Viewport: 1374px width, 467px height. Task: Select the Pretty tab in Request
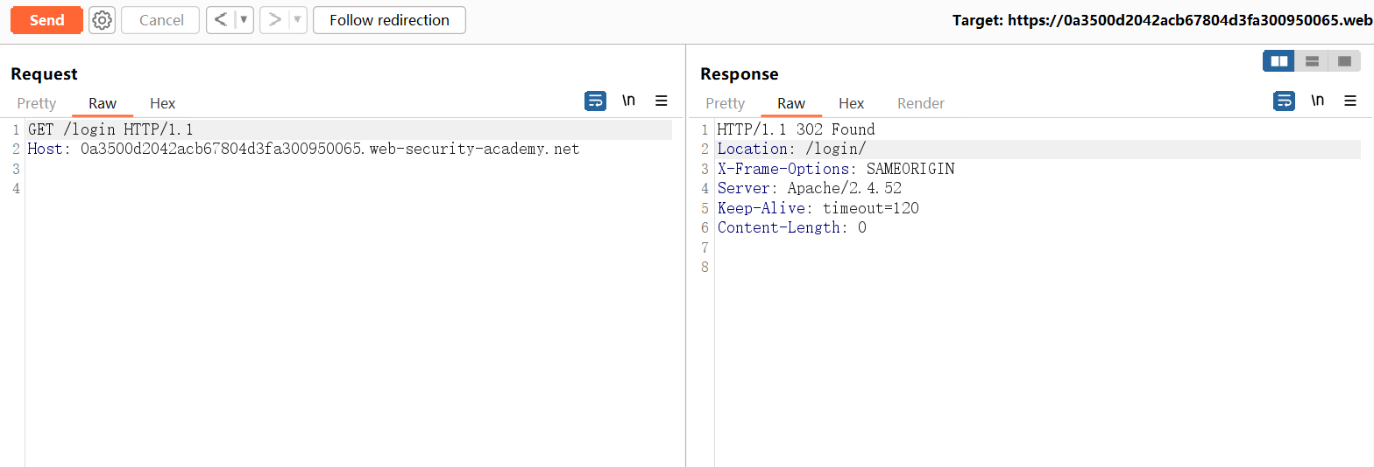[x=37, y=103]
